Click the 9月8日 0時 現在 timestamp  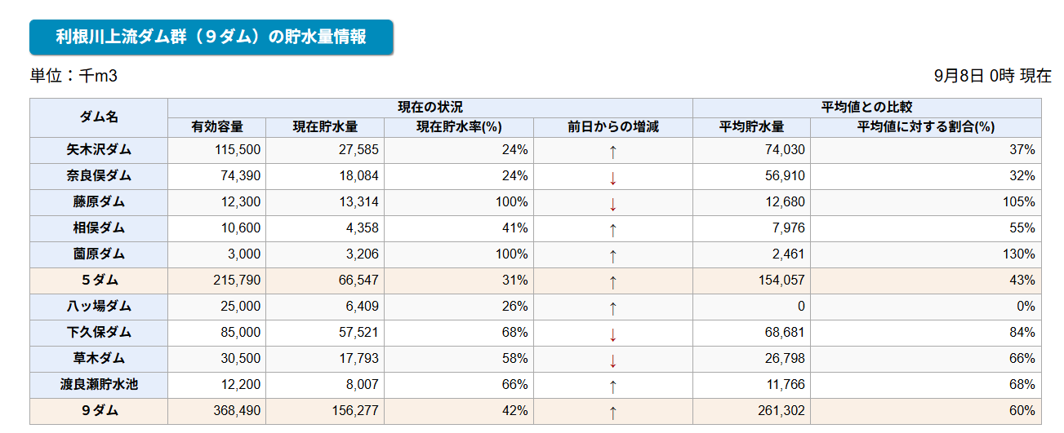[992, 76]
